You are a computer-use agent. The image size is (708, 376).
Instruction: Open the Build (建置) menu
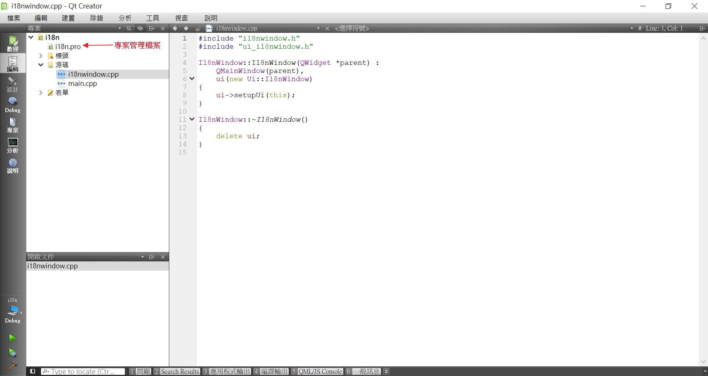click(68, 18)
